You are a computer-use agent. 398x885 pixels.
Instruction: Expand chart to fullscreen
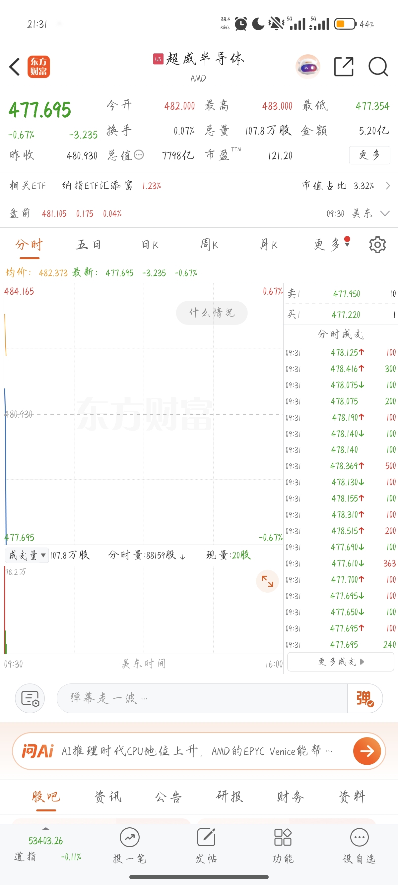point(267,581)
